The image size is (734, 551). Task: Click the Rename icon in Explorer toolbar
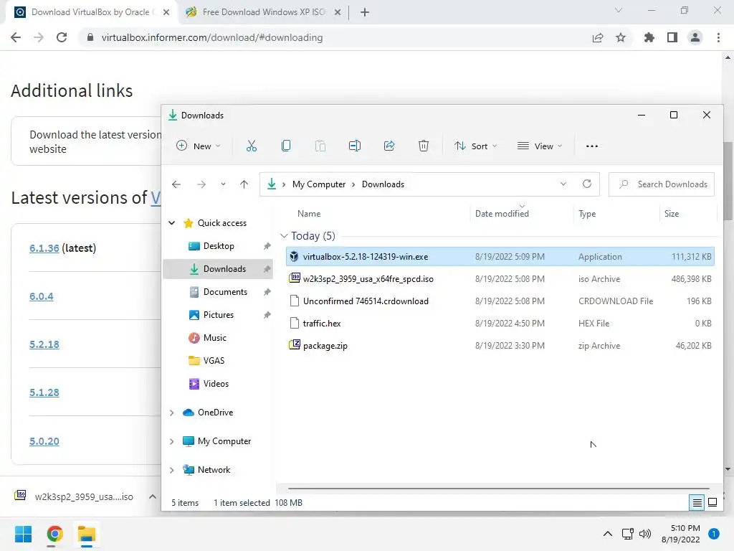pyautogui.click(x=355, y=146)
